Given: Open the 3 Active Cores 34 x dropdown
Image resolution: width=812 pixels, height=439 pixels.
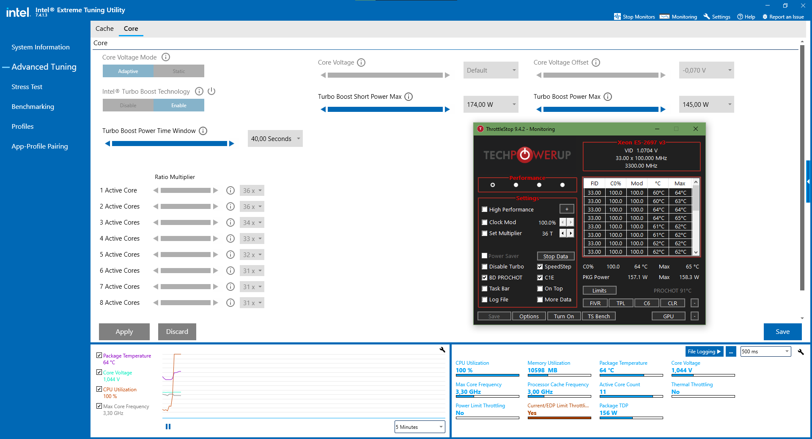Looking at the screenshot, I should tap(252, 222).
